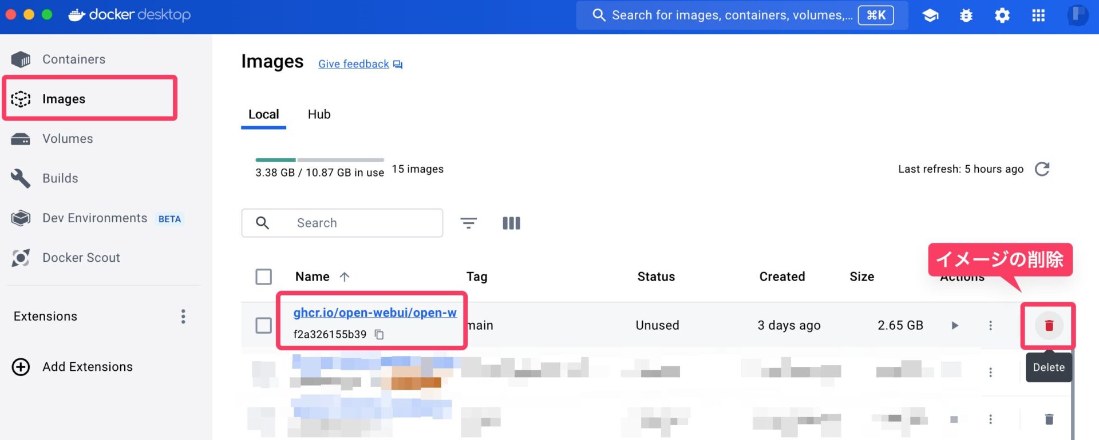This screenshot has height=440, width=1099.
Task: Expand the Extensions options menu
Action: click(183, 317)
